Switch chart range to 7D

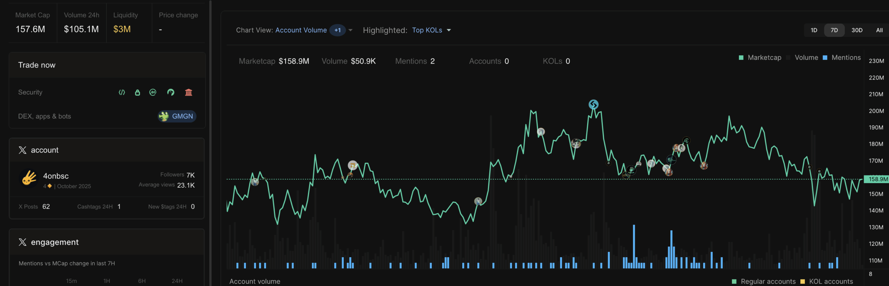pyautogui.click(x=834, y=30)
